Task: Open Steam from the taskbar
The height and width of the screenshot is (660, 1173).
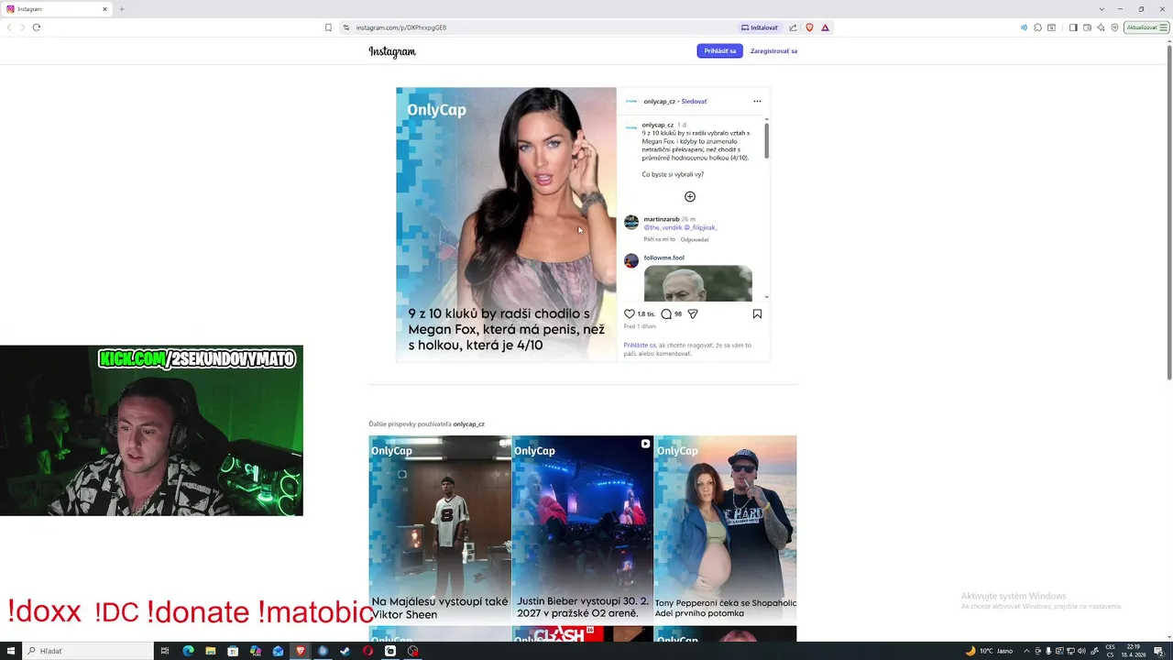Action: click(345, 651)
